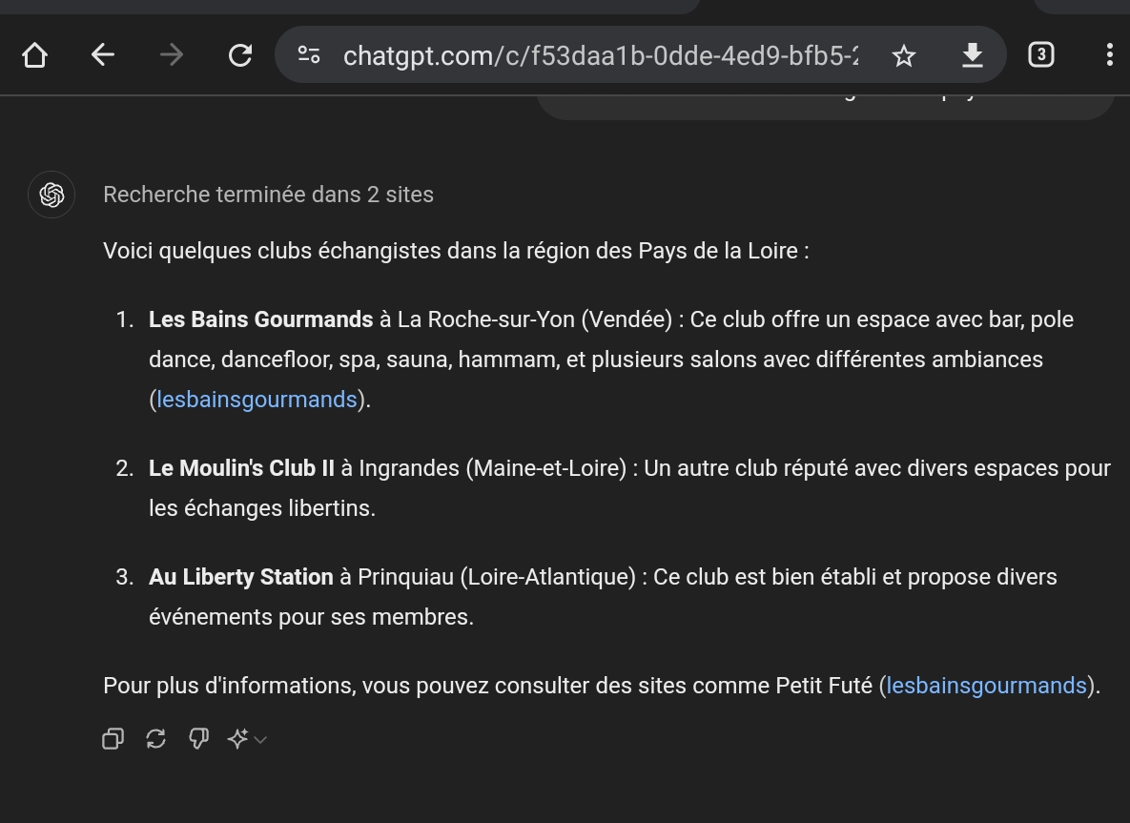The image size is (1130, 823).
Task: Open the sparkle change-model dropdown
Action: tap(246, 739)
